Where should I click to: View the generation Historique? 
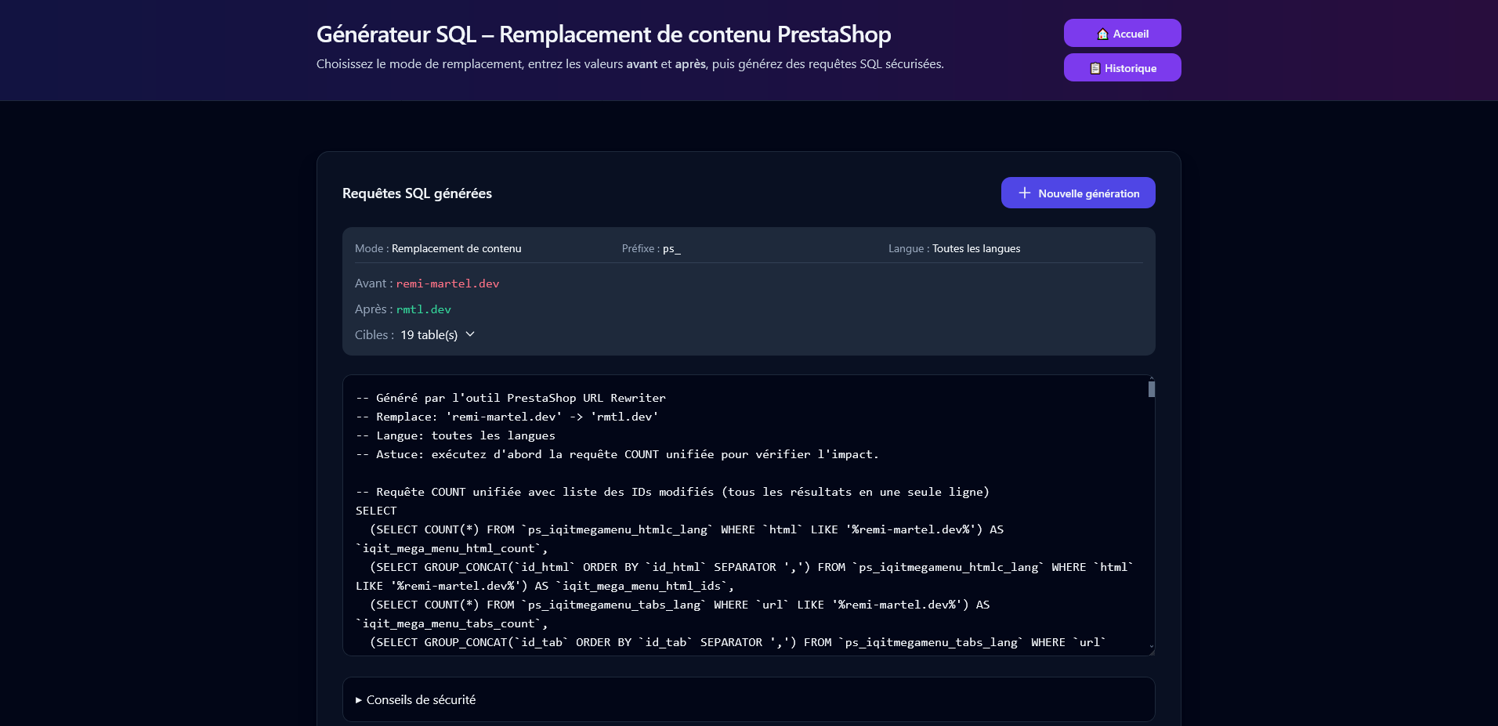[1122, 67]
